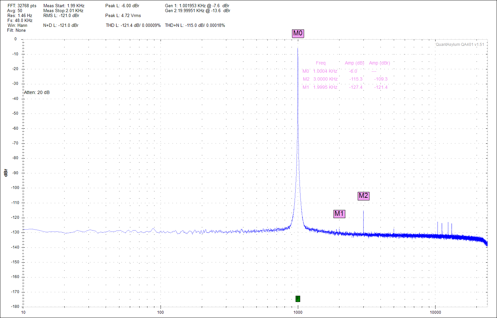The height and width of the screenshot is (318, 497).
Task: Click the 'RMS L: -121.0 dBr' reading
Action: click(x=61, y=16)
